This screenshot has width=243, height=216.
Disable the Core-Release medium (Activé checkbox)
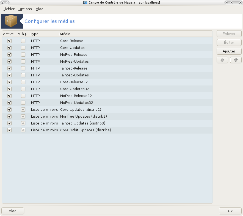coord(9,41)
